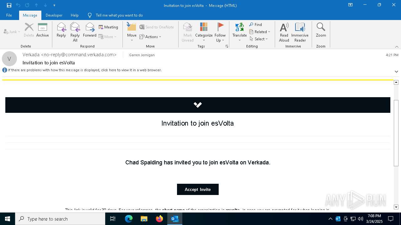Go to the next item with the down arrow
Viewport: 401px width, 225px height.
[45, 5]
